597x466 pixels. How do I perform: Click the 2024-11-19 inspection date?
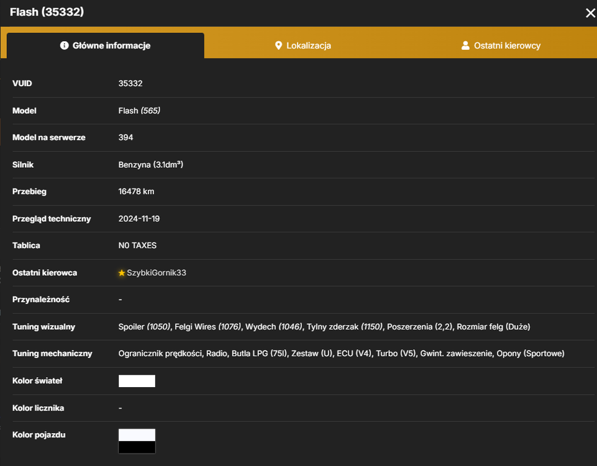click(139, 219)
